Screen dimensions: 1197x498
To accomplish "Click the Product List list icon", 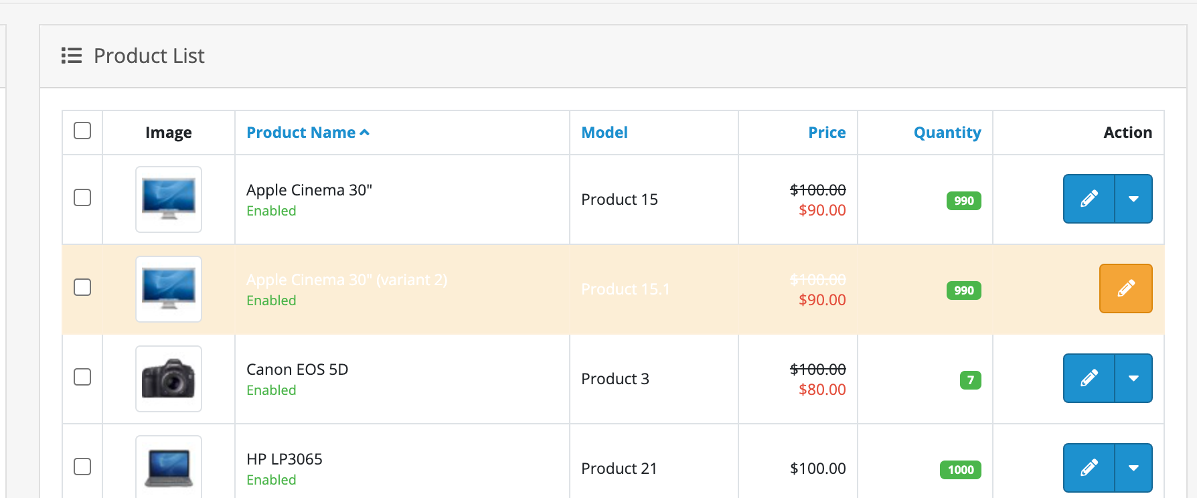I will point(72,56).
